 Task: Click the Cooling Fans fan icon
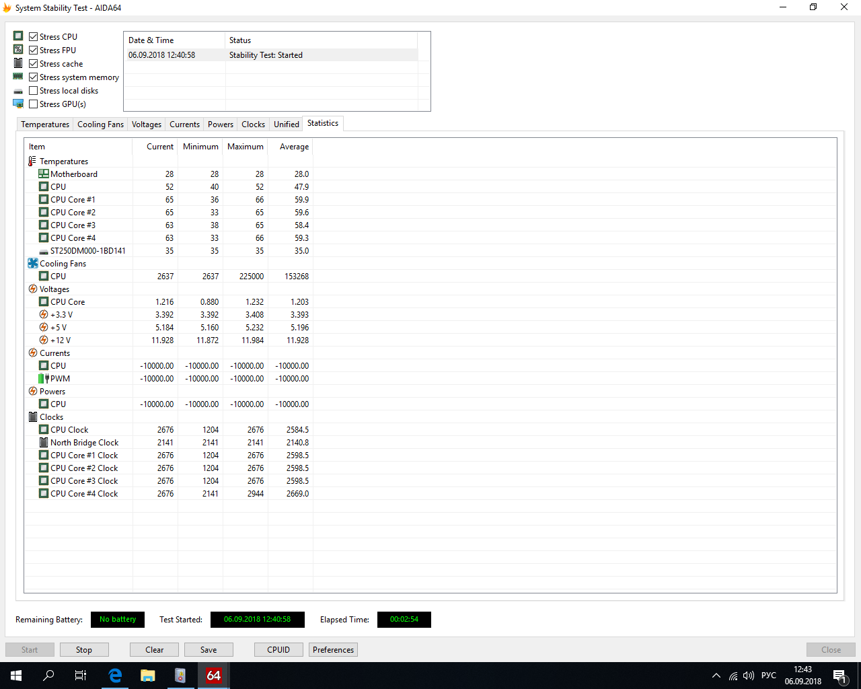33,263
